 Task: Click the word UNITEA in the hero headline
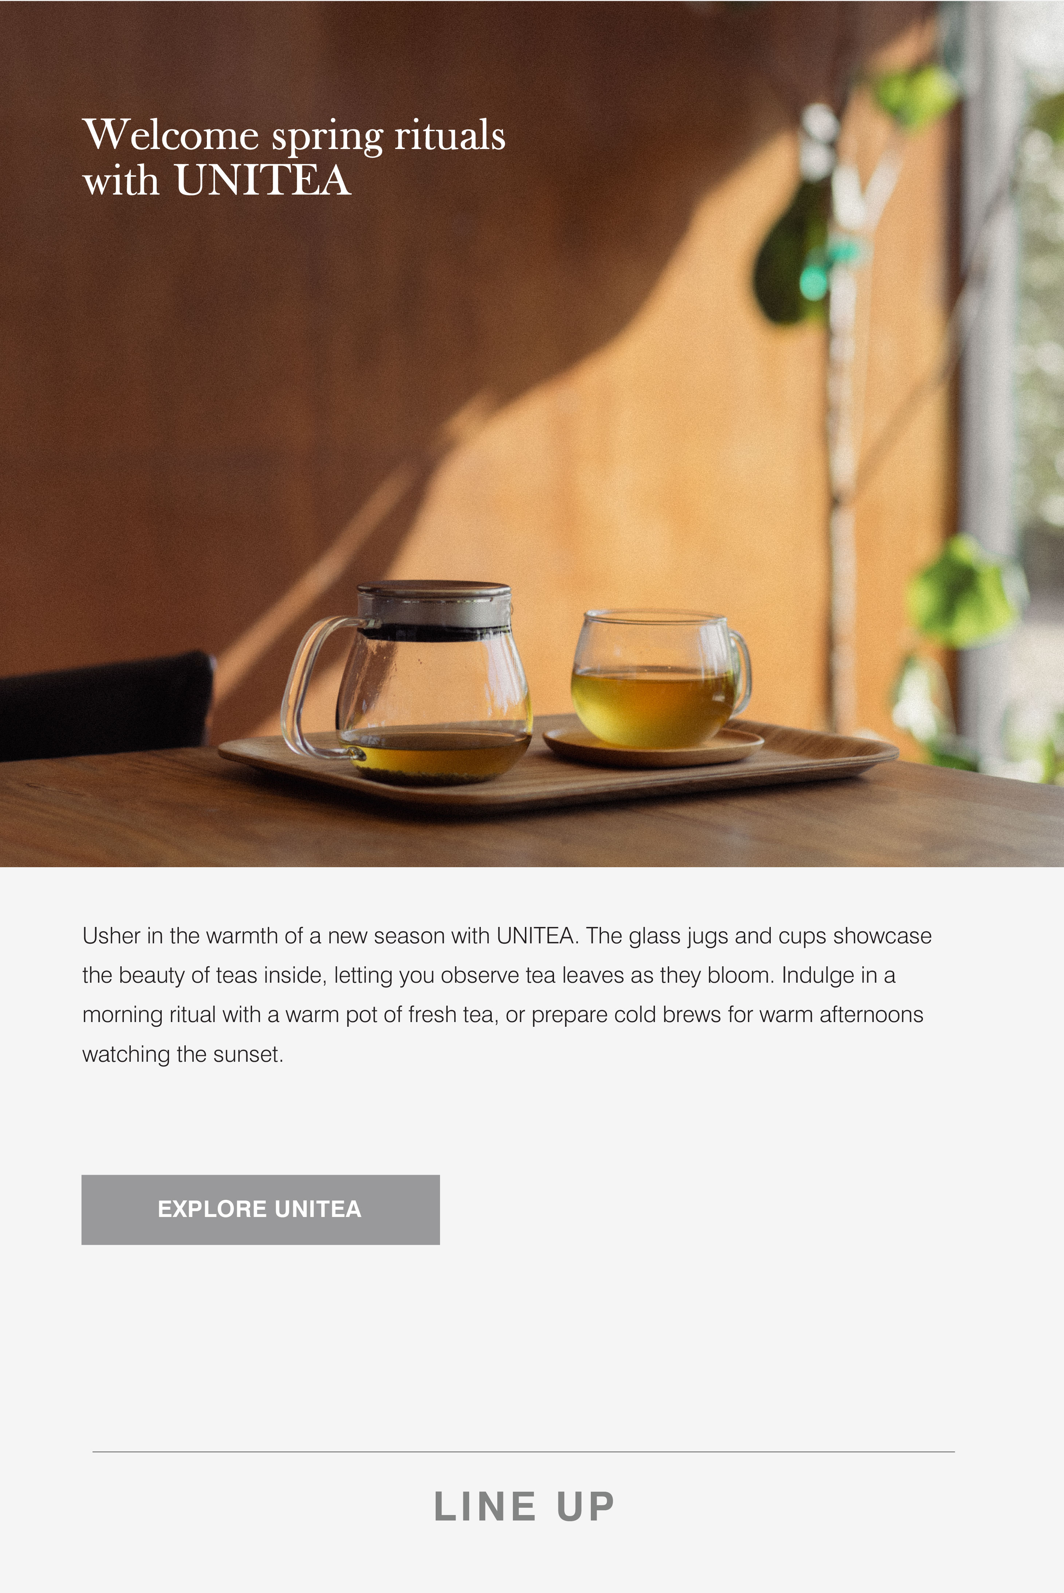[x=263, y=180]
